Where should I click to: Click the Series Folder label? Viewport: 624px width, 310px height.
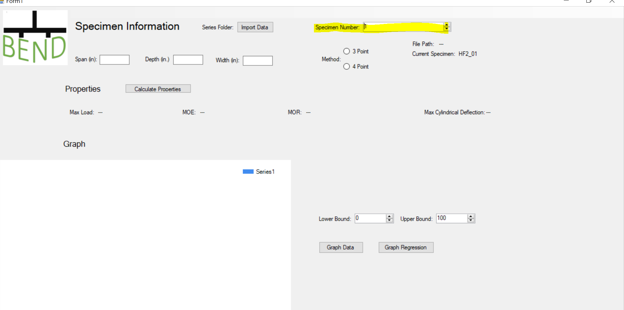pyautogui.click(x=218, y=27)
